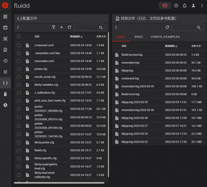Click the add file plus icon
Viewport: 207px width, 187px height.
click(61, 27)
